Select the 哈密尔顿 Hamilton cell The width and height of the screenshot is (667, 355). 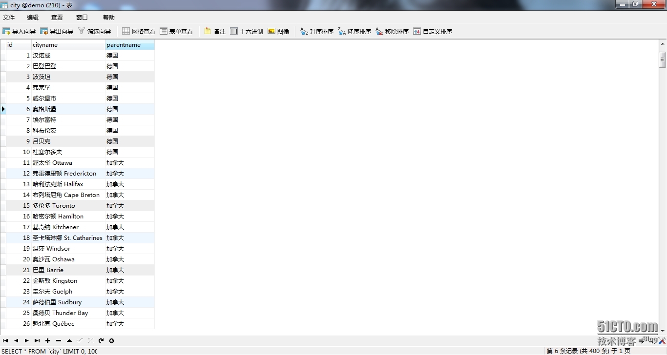point(68,217)
